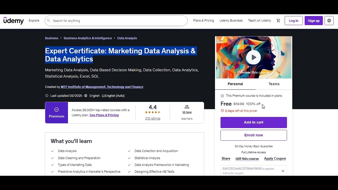Viewport: 338px width, 190px height.
Task: Go to Business breadcrumb
Action: (x=51, y=38)
